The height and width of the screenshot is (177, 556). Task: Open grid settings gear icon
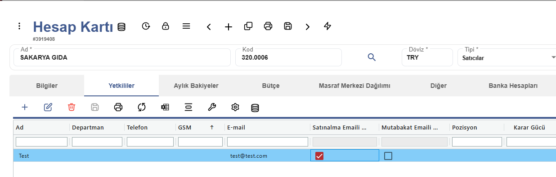coord(235,107)
